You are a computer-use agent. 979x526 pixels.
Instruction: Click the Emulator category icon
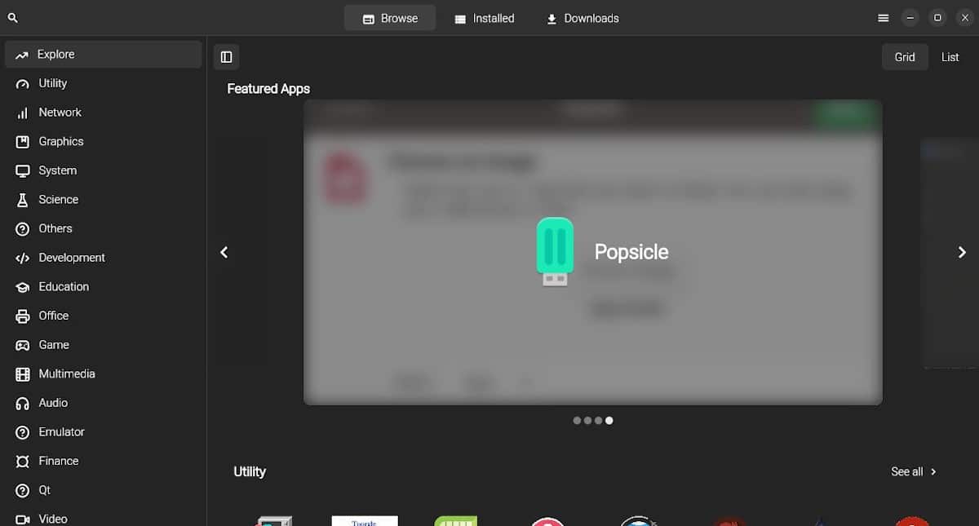pyautogui.click(x=24, y=431)
